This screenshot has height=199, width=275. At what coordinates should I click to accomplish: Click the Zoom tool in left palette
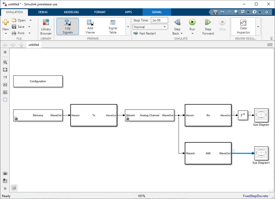(x=5, y=62)
